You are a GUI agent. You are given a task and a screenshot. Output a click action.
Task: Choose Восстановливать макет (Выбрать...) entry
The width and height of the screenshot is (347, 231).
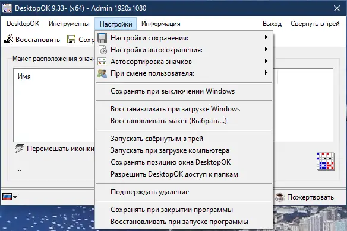pyautogui.click(x=184, y=121)
